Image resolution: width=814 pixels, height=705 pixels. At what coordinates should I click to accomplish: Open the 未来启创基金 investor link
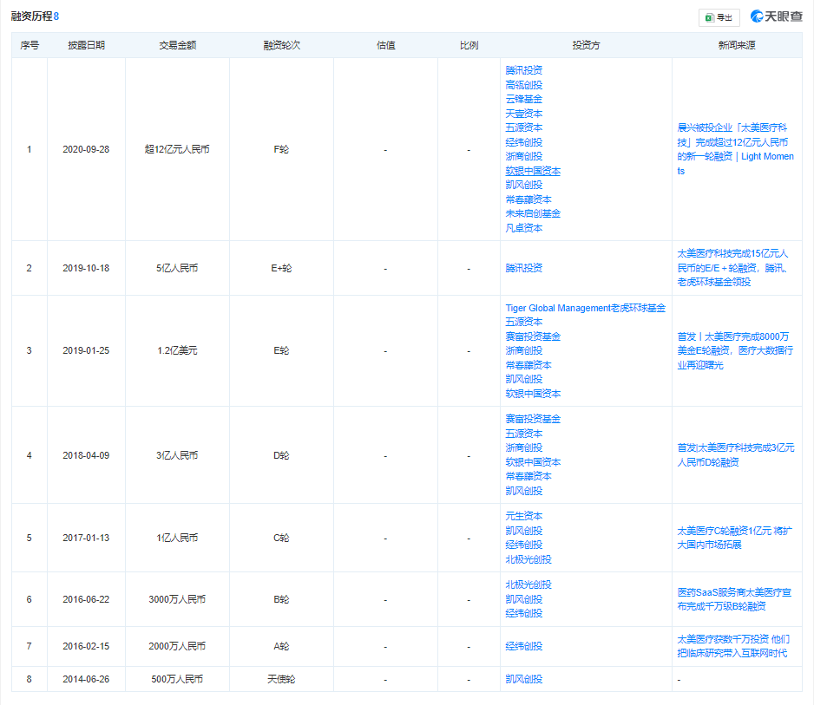point(533,213)
